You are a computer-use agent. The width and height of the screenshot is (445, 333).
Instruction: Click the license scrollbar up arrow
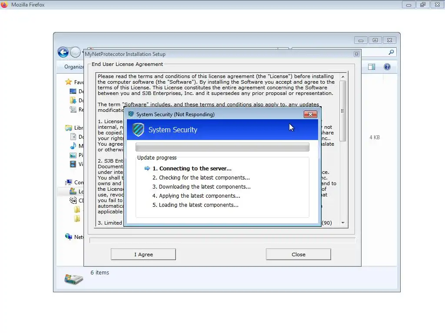[x=343, y=77]
